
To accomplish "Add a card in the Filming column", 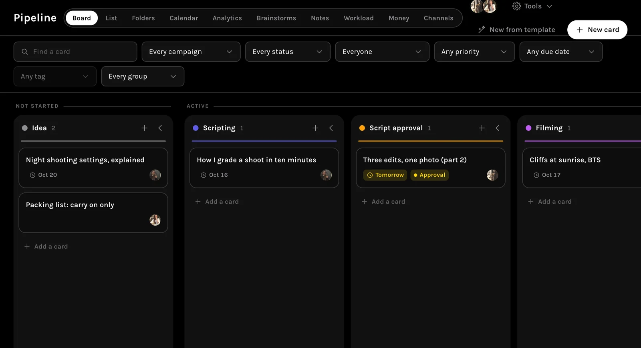I will tap(550, 202).
